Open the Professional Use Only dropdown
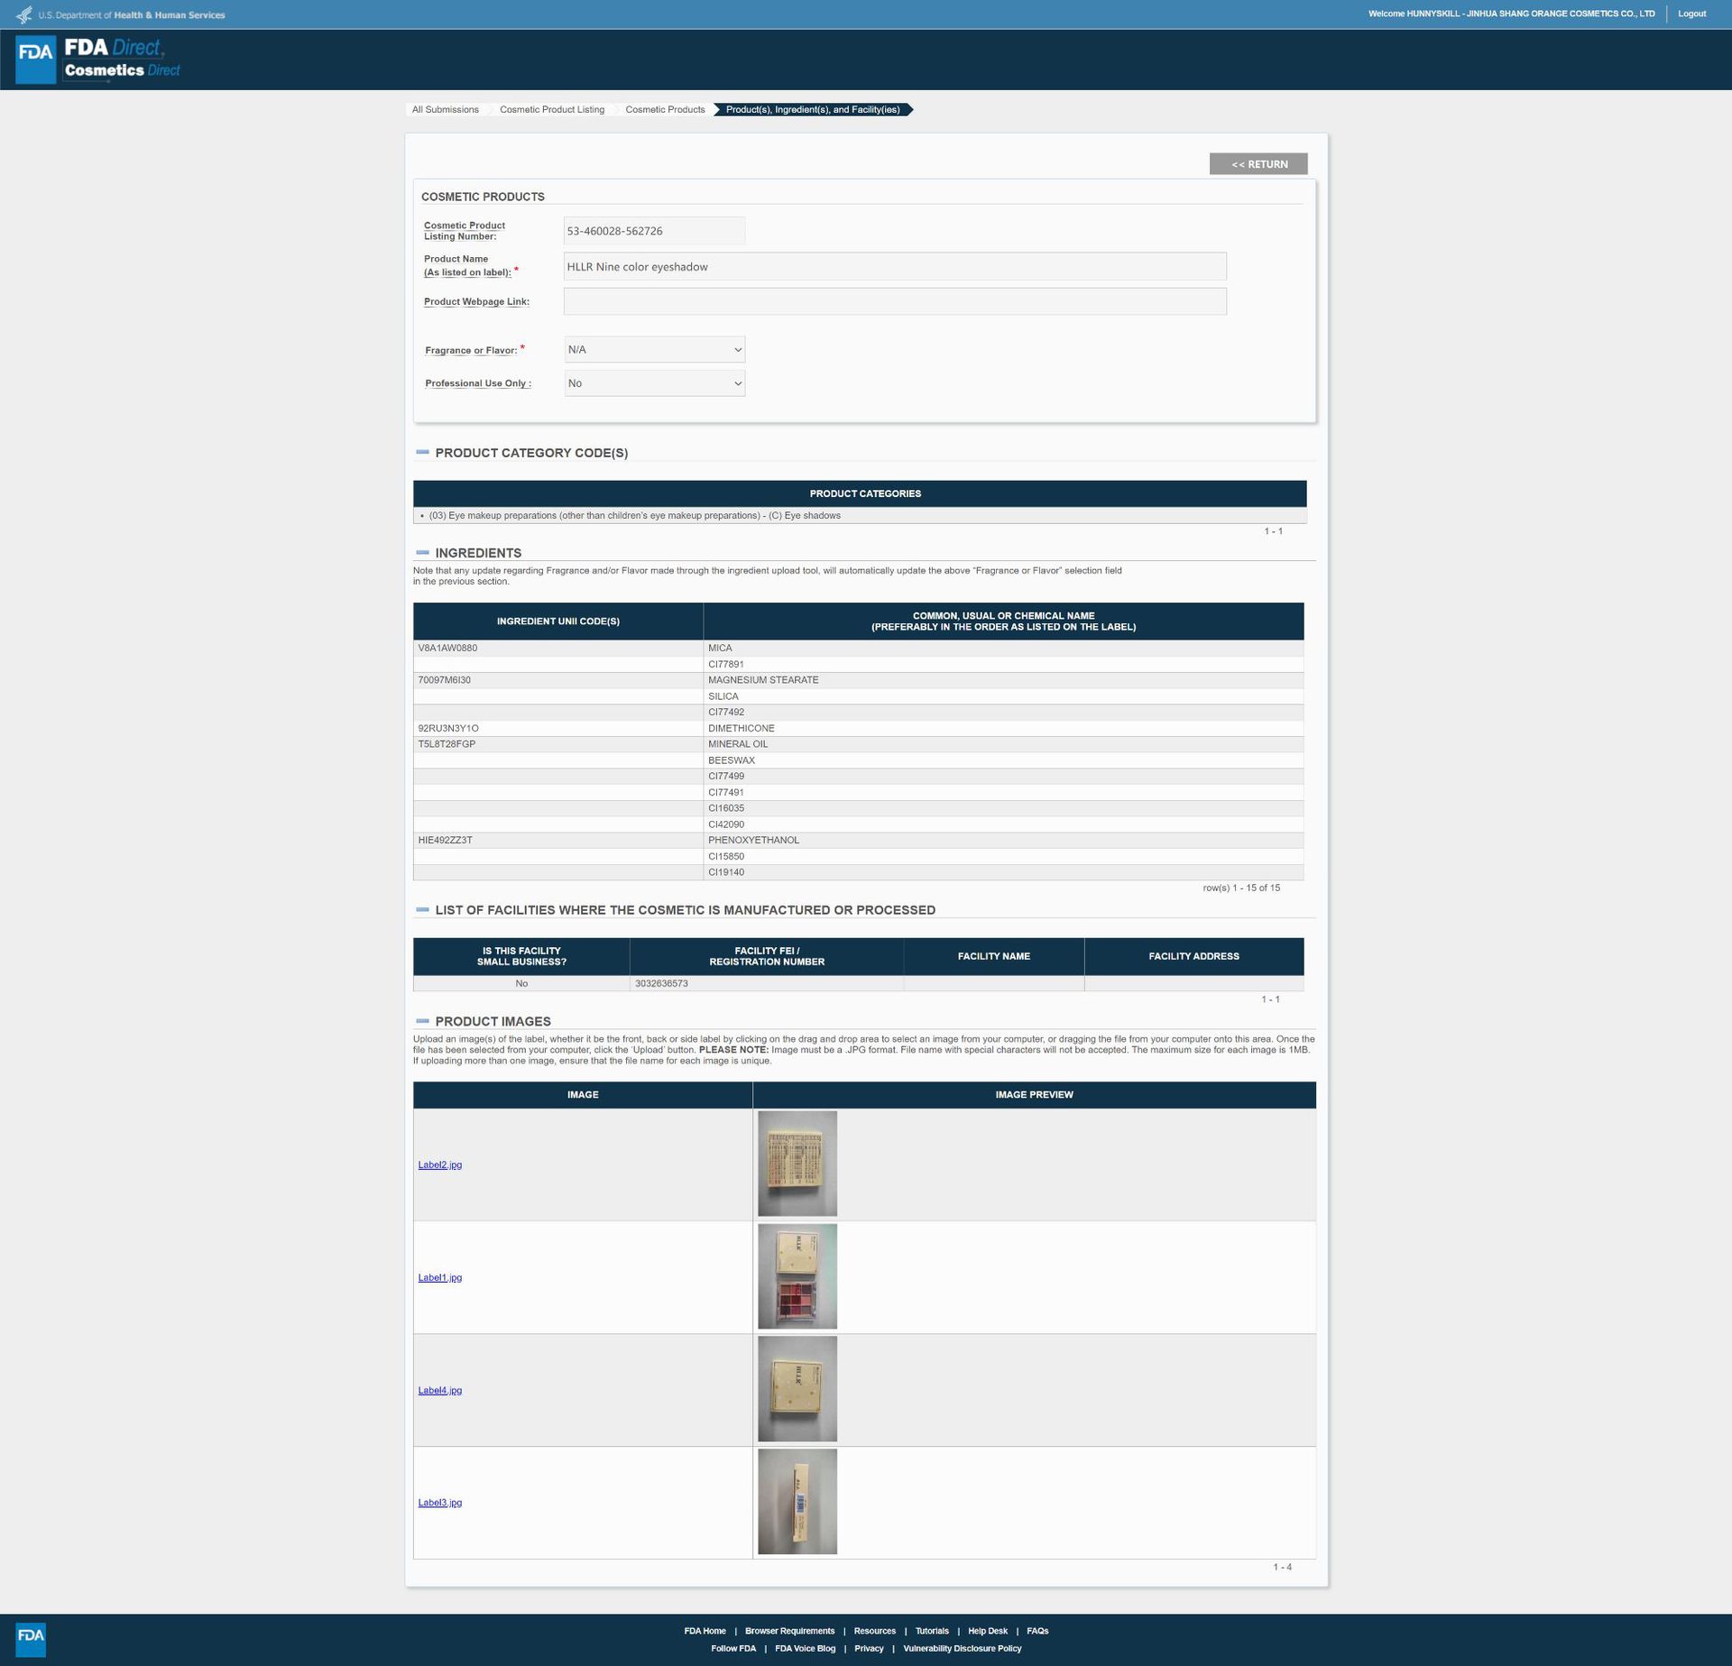Image resolution: width=1732 pixels, height=1666 pixels. coord(654,383)
